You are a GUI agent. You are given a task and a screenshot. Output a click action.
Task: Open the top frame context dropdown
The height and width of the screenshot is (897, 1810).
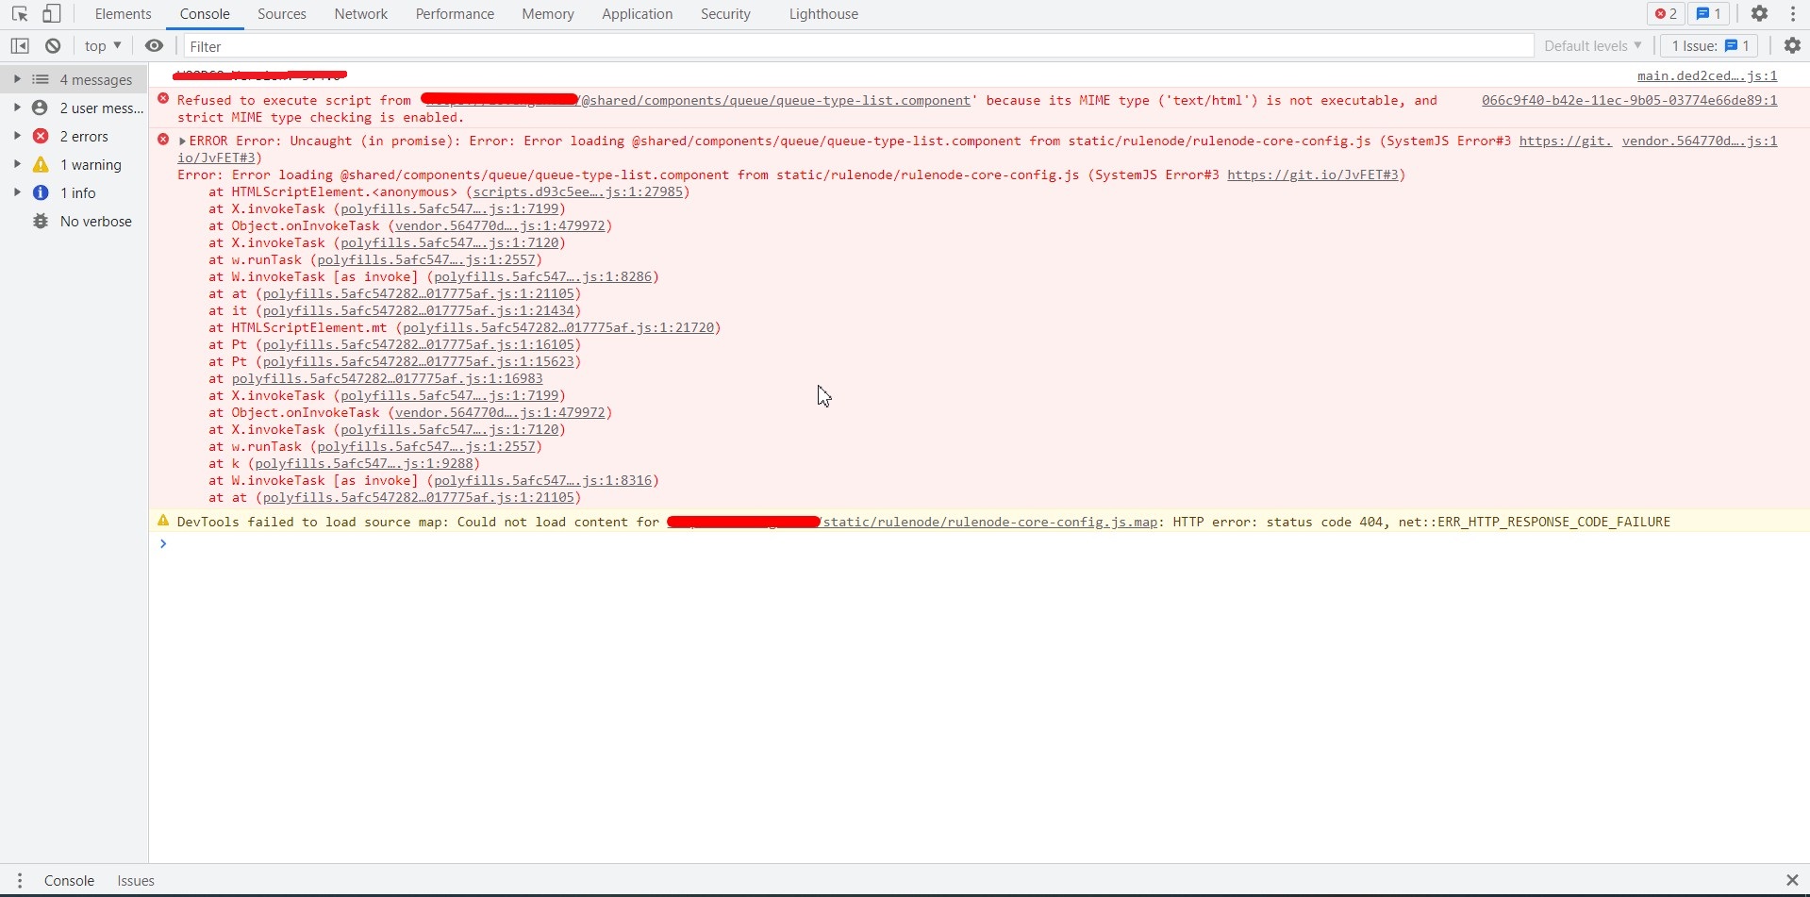[102, 45]
